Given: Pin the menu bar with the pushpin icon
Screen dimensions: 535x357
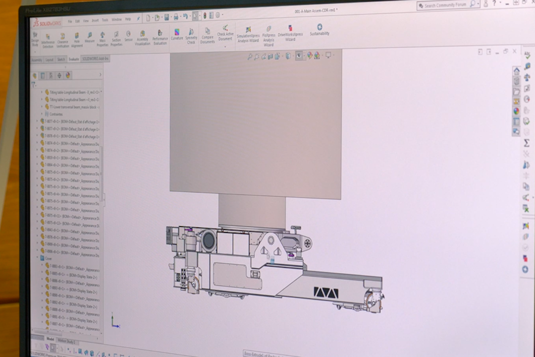Looking at the screenshot, I should pyautogui.click(x=138, y=19).
